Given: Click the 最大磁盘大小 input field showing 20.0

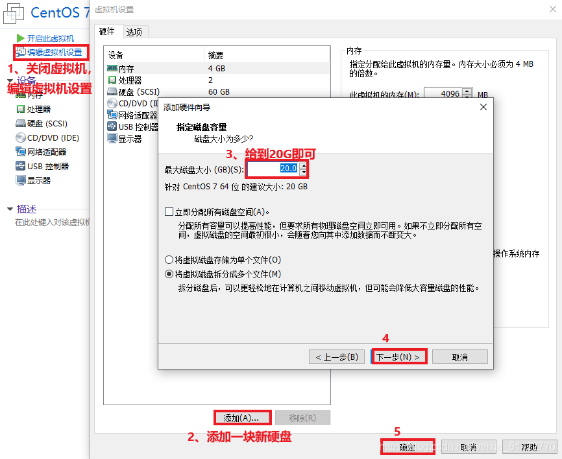Looking at the screenshot, I should pos(273,169).
